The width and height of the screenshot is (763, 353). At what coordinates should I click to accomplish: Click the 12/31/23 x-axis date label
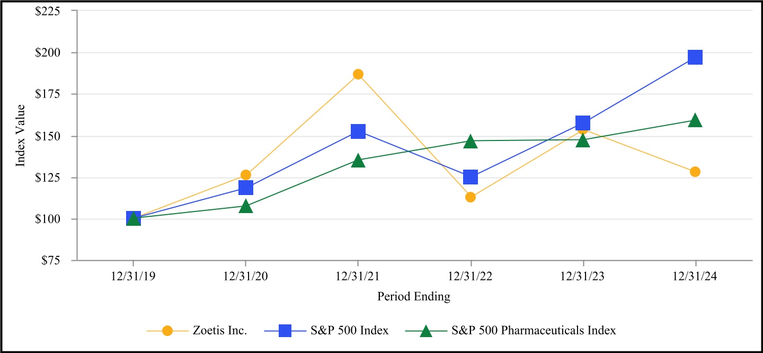pyautogui.click(x=583, y=276)
